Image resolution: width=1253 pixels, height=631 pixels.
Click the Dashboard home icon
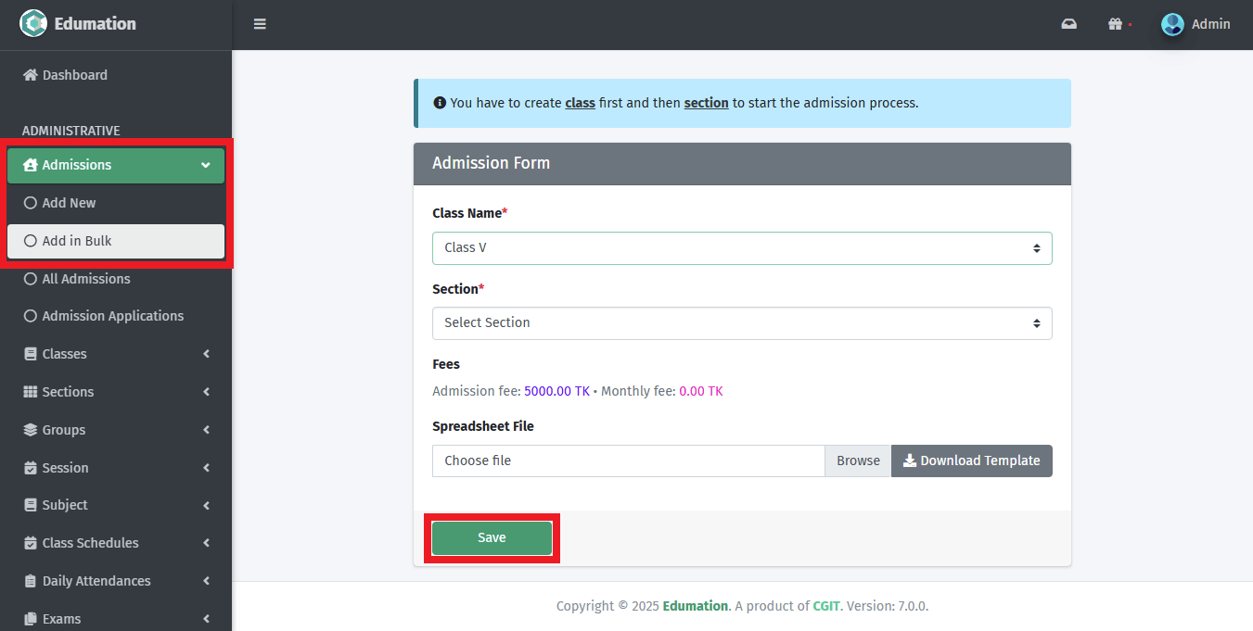31,75
